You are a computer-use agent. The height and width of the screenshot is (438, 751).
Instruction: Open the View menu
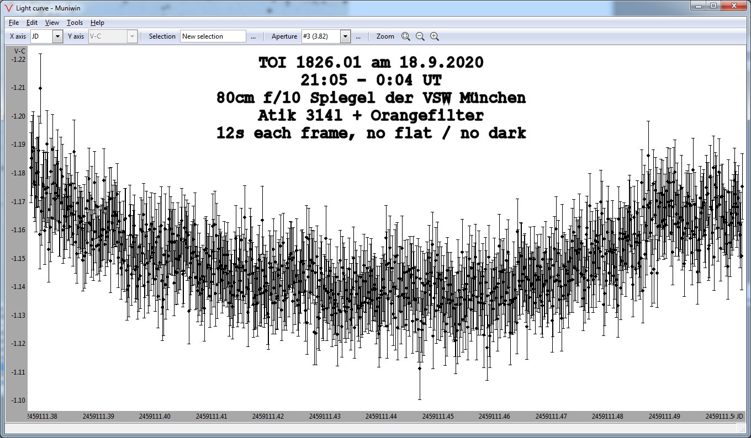coord(52,23)
